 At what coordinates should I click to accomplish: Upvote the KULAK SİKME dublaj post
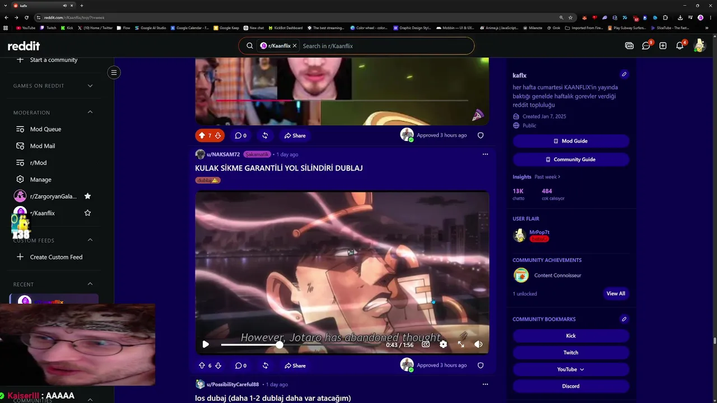click(202, 365)
